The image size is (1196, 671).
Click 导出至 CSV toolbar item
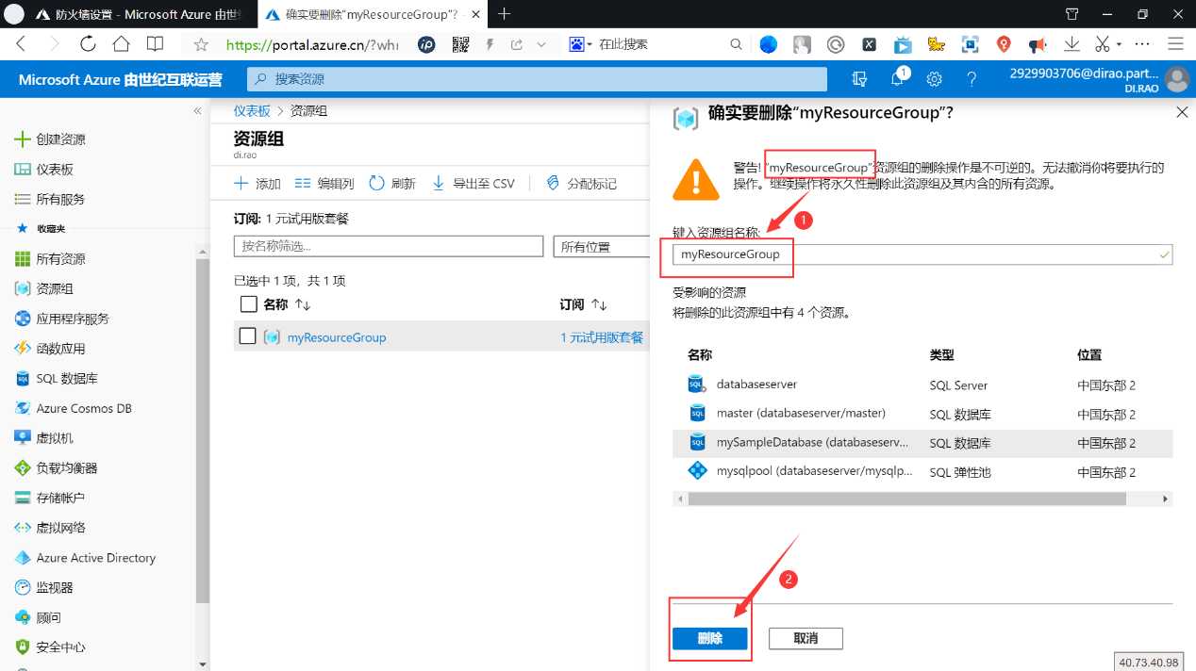473,184
